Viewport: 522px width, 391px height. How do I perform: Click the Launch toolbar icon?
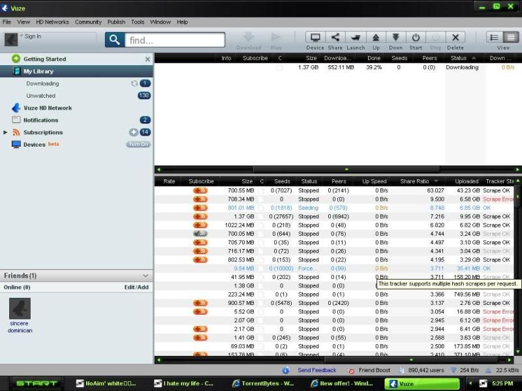pos(356,38)
